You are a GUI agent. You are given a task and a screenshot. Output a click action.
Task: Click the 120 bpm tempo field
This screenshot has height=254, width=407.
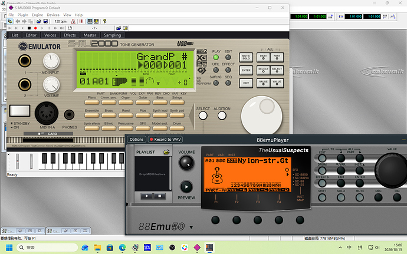61,21
